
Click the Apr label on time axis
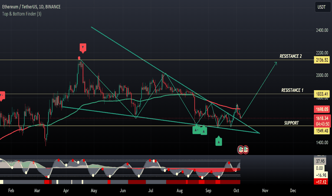coord(66,191)
